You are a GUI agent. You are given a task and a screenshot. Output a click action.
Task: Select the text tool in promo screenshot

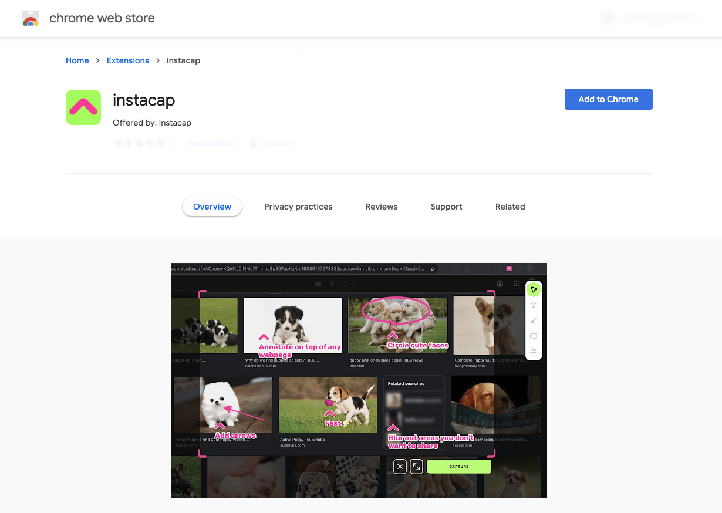pyautogui.click(x=534, y=305)
